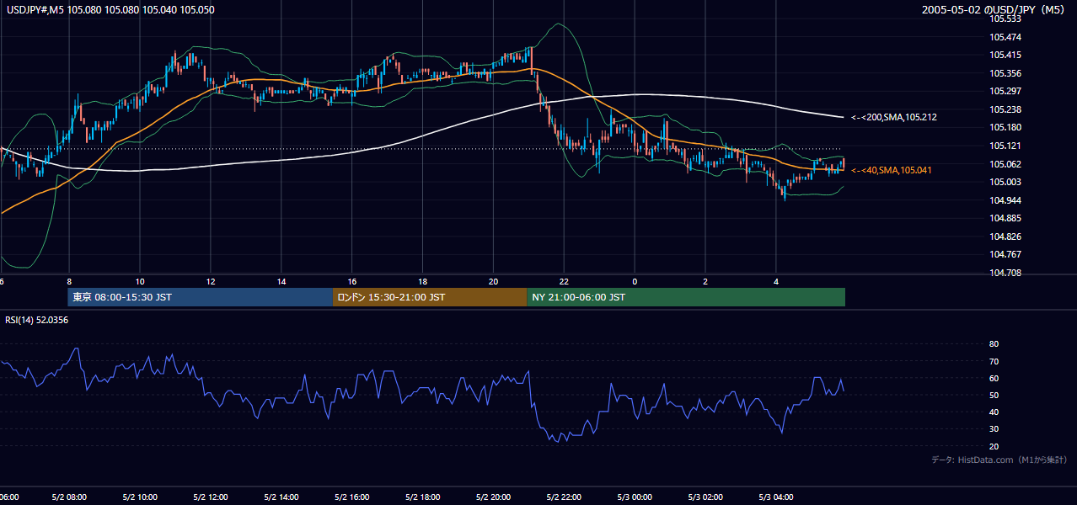Click price axis value 105.121

point(1005,146)
